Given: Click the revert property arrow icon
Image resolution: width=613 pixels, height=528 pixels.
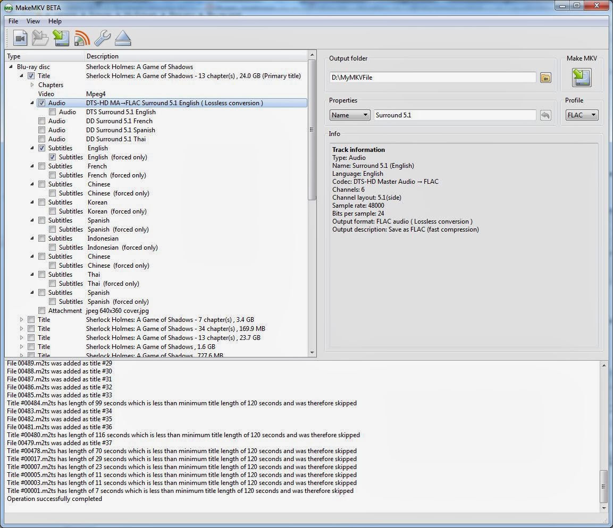Looking at the screenshot, I should coord(546,115).
